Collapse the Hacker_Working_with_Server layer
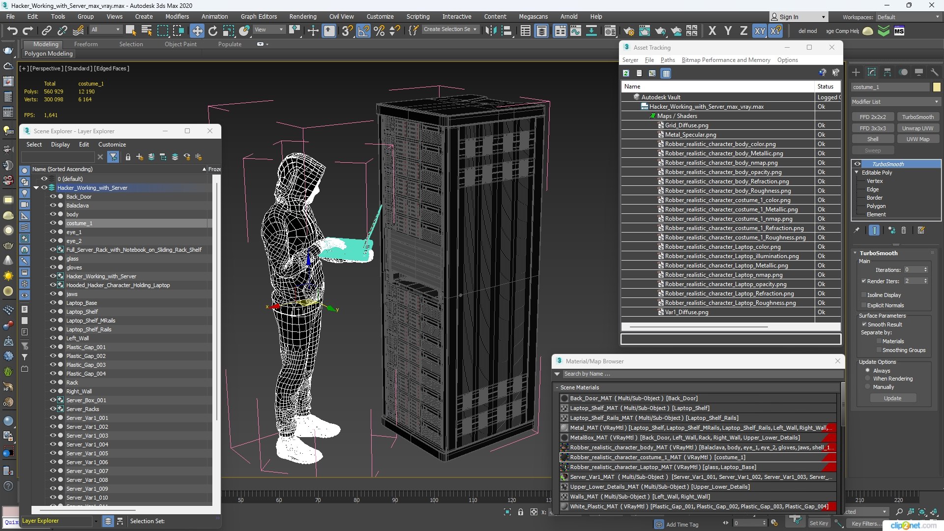This screenshot has height=531, width=944. point(36,188)
